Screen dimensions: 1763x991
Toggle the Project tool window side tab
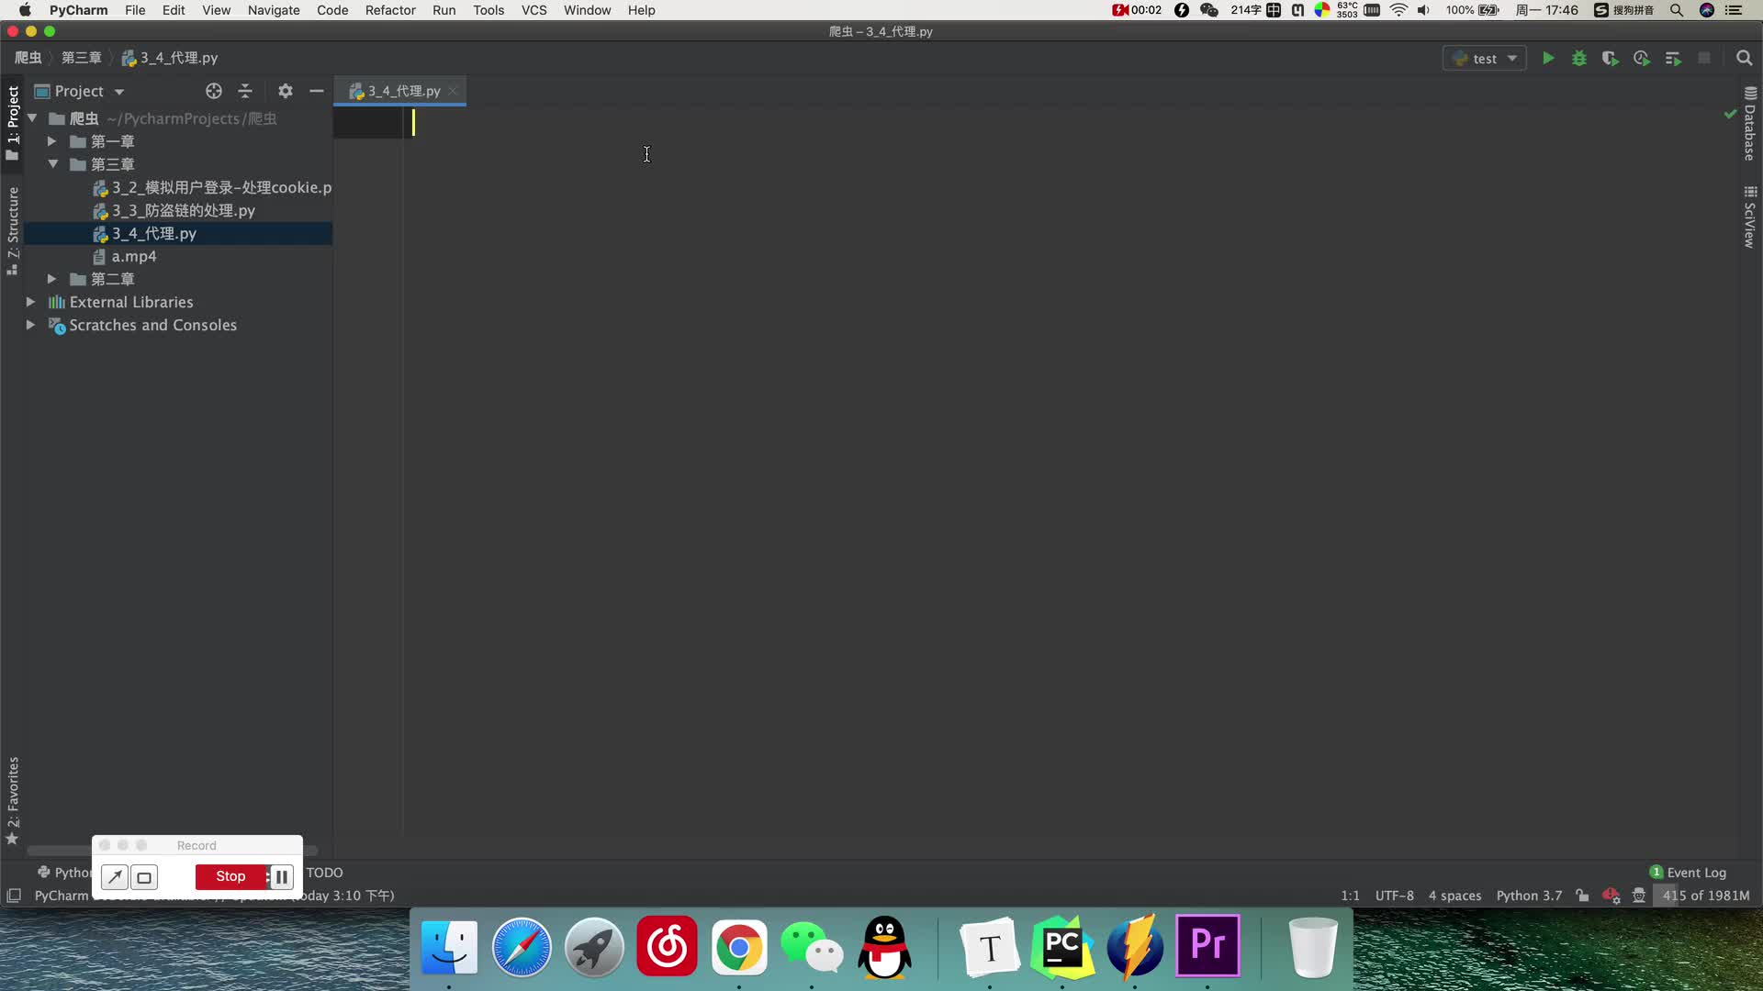click(13, 123)
